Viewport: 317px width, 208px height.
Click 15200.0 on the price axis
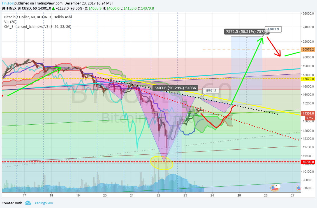[308, 103]
